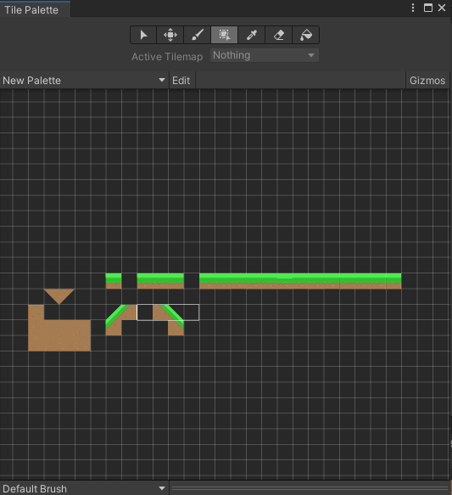452x495 pixels.
Task: Toggle palette Edit mode
Action: 181,80
